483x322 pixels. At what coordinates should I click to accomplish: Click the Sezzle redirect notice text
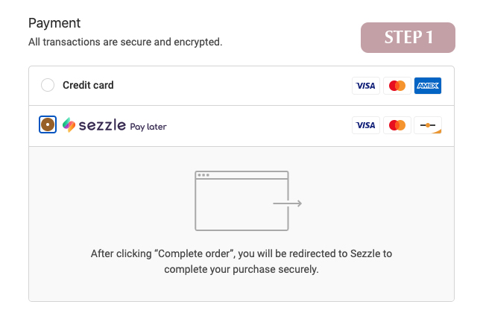coord(241,262)
